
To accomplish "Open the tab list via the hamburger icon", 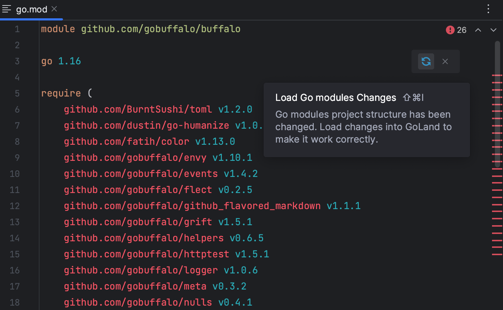I will pos(6,9).
